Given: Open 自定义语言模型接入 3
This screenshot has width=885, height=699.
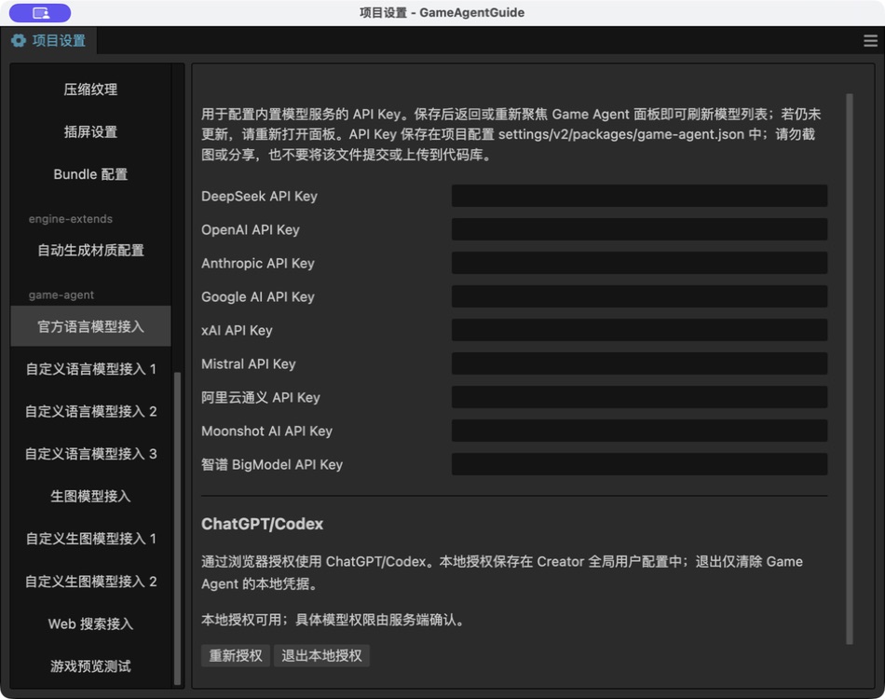Looking at the screenshot, I should pos(90,453).
